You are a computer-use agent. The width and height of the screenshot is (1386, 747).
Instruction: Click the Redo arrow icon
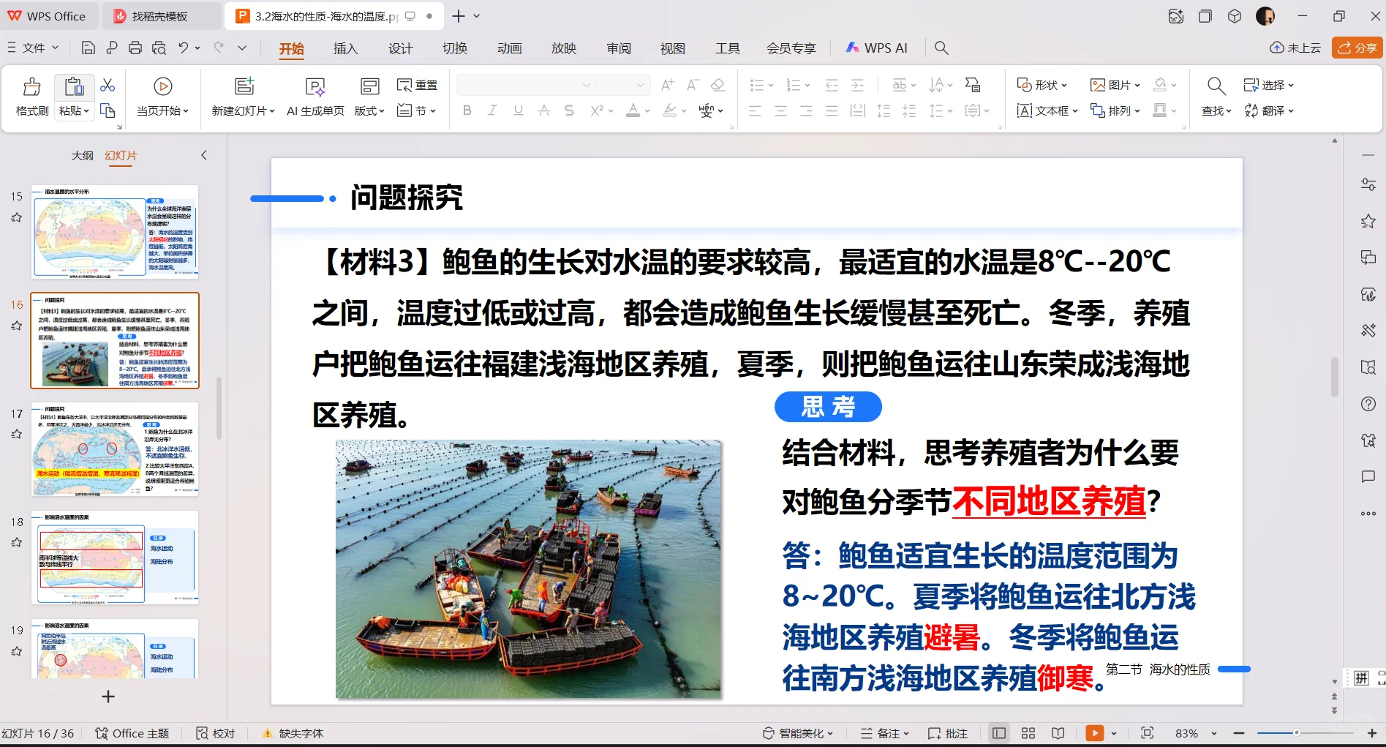(219, 48)
